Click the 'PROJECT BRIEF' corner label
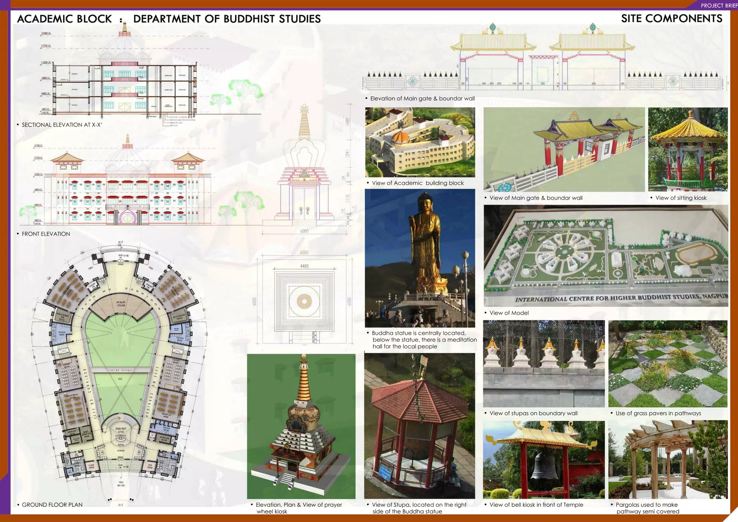 pos(719,5)
